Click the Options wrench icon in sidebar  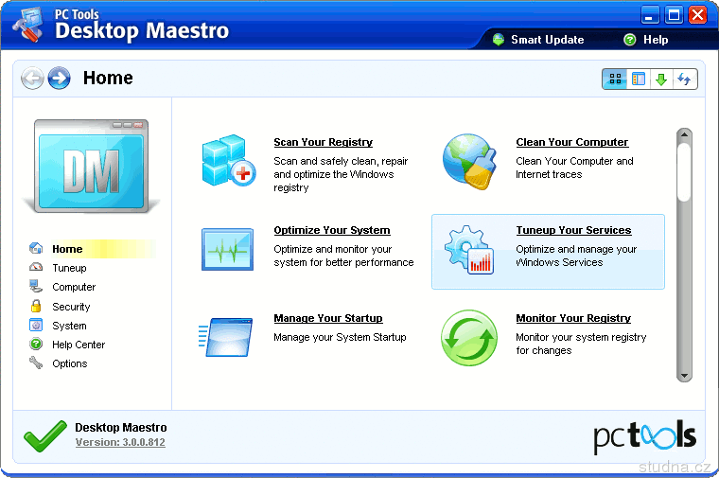(x=36, y=363)
